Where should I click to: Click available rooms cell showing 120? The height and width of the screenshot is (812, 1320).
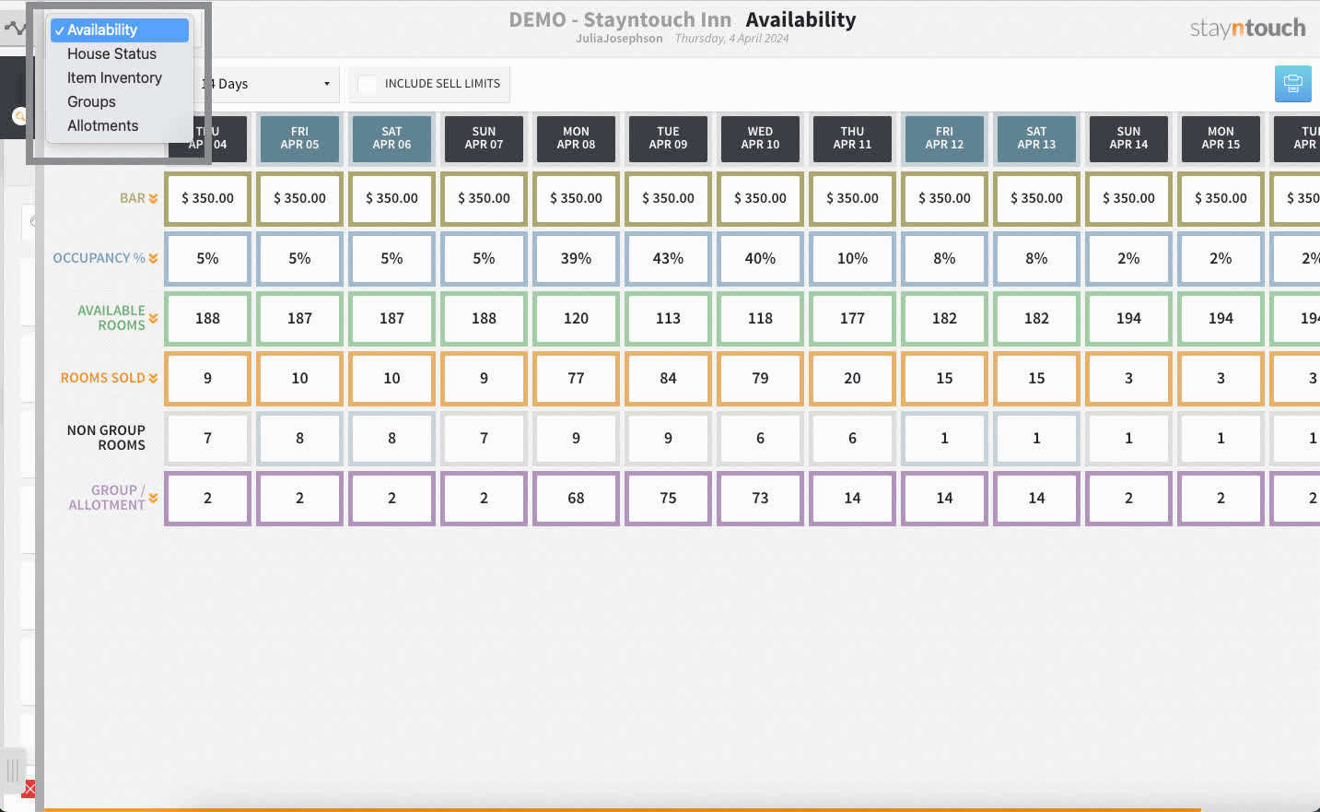[576, 318]
